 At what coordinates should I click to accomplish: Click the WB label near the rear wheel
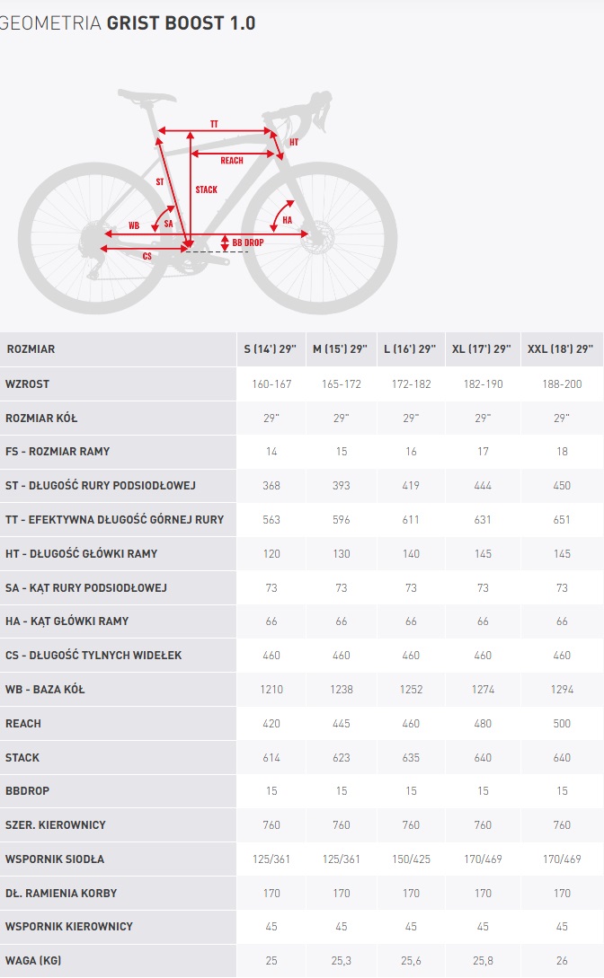coord(134,225)
